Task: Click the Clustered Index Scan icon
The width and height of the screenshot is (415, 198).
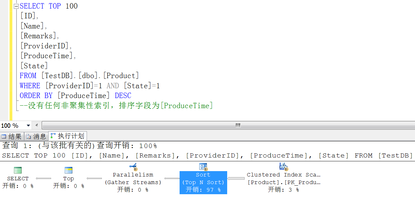Action: (x=284, y=166)
